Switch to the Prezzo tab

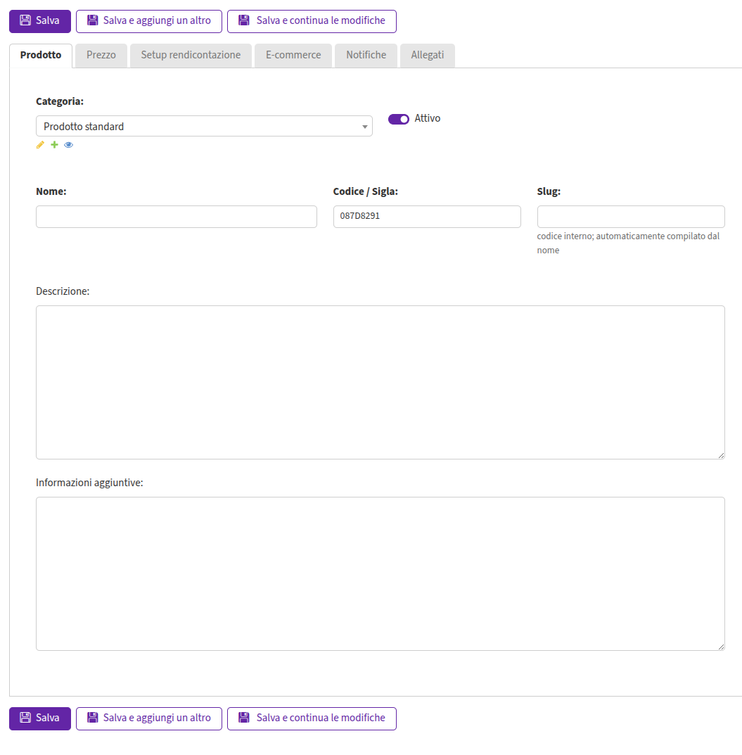click(101, 56)
